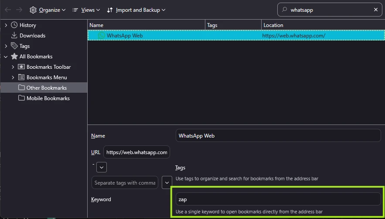The height and width of the screenshot is (219, 385).
Task: Edit the Keyword field containing zap
Action: coord(278,199)
